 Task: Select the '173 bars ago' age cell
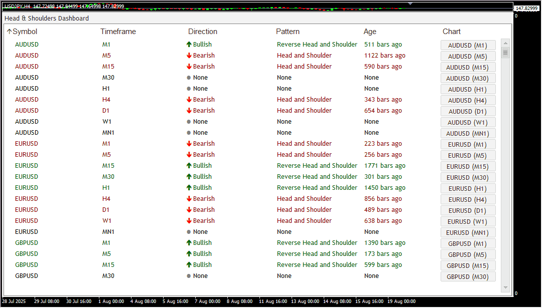point(383,254)
